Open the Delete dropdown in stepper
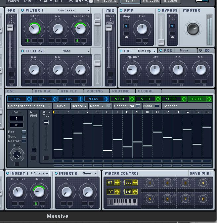 [x=79, y=106]
